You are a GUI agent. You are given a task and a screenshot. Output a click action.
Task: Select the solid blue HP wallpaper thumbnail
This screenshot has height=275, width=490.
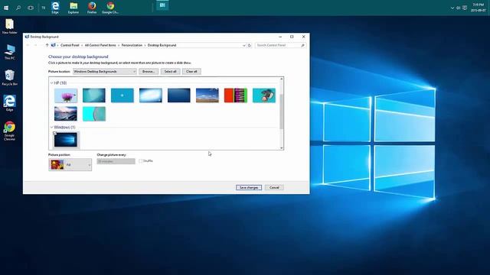tap(122, 95)
